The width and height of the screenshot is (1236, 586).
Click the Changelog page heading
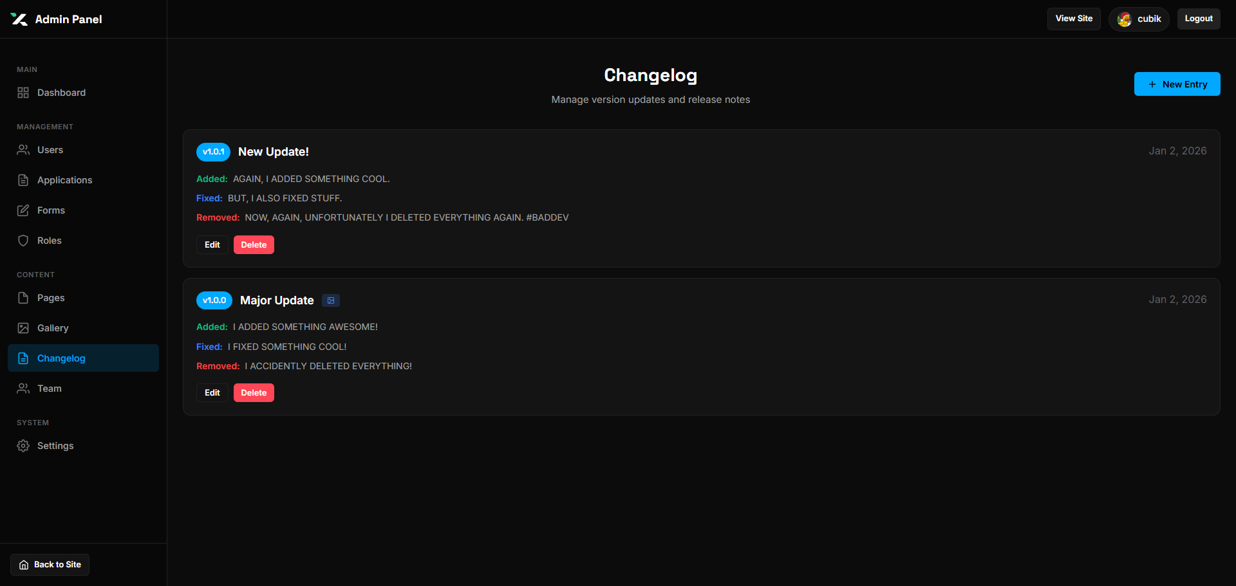(650, 75)
